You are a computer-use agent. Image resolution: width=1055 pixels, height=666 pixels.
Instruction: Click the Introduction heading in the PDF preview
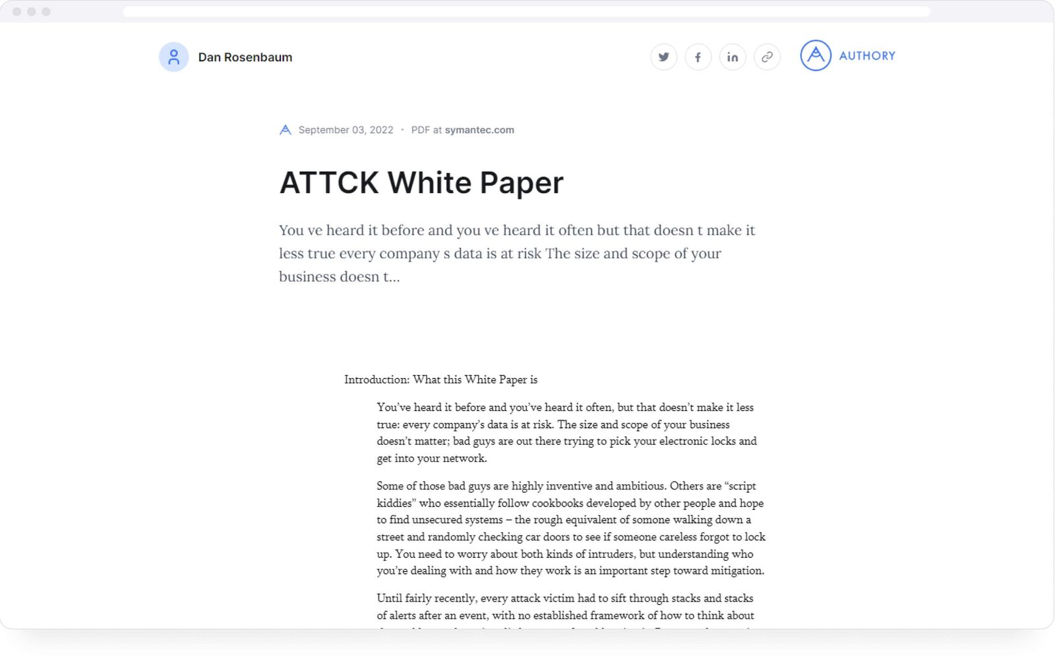pos(440,379)
